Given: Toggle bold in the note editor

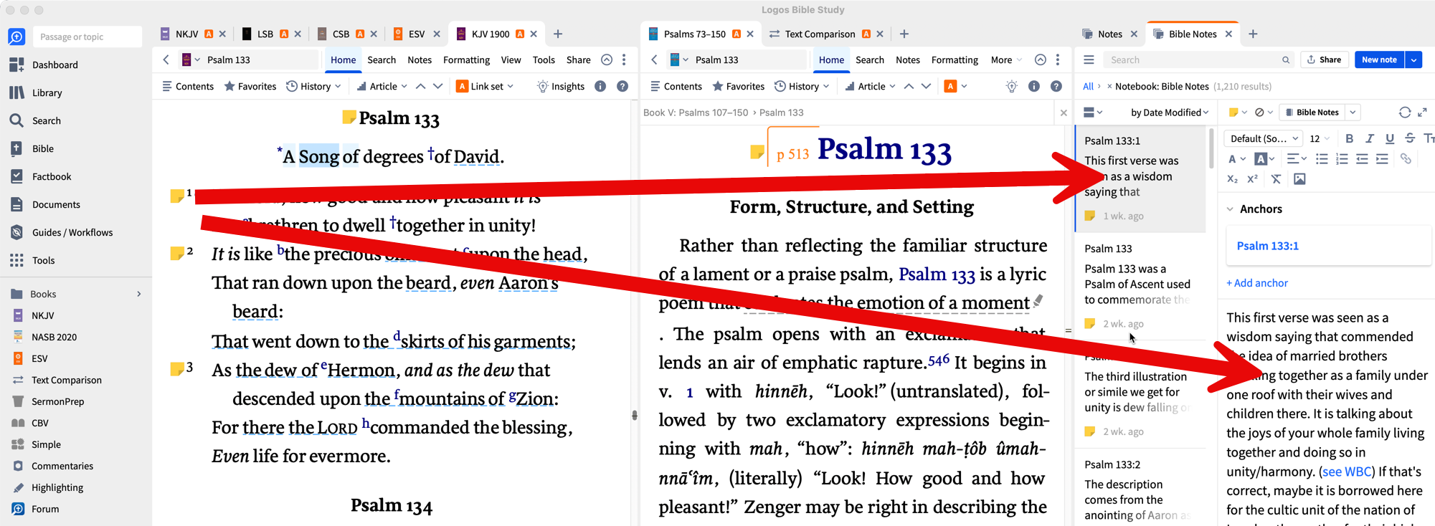Looking at the screenshot, I should (x=1349, y=138).
